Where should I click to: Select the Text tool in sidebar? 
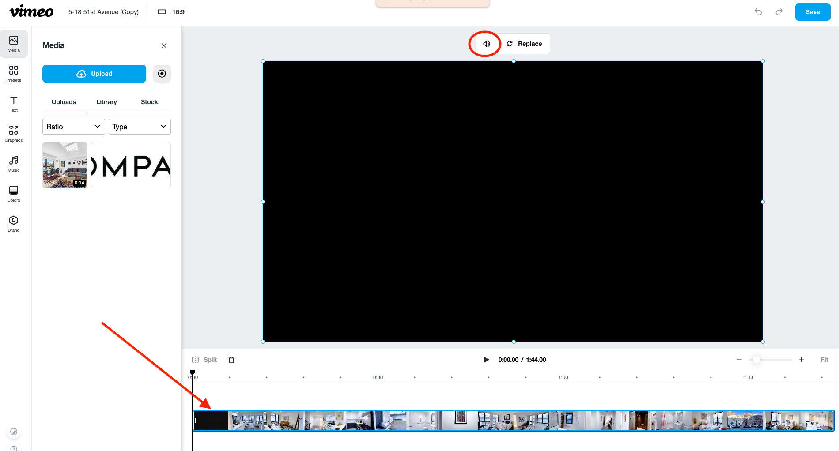(14, 104)
